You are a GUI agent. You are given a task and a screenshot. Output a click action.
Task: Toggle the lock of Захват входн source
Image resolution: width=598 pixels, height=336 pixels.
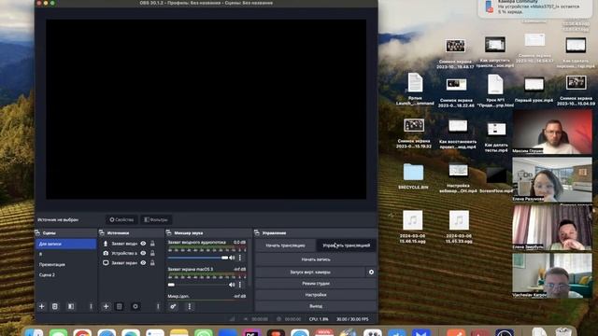point(152,244)
